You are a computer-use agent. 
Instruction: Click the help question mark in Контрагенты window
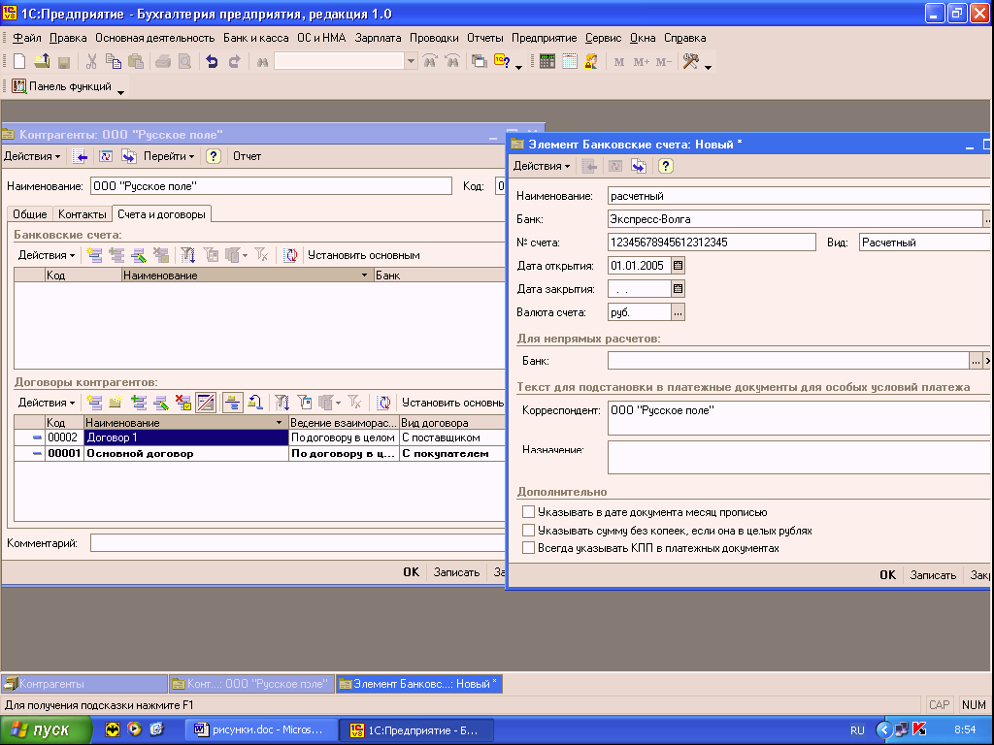[214, 156]
